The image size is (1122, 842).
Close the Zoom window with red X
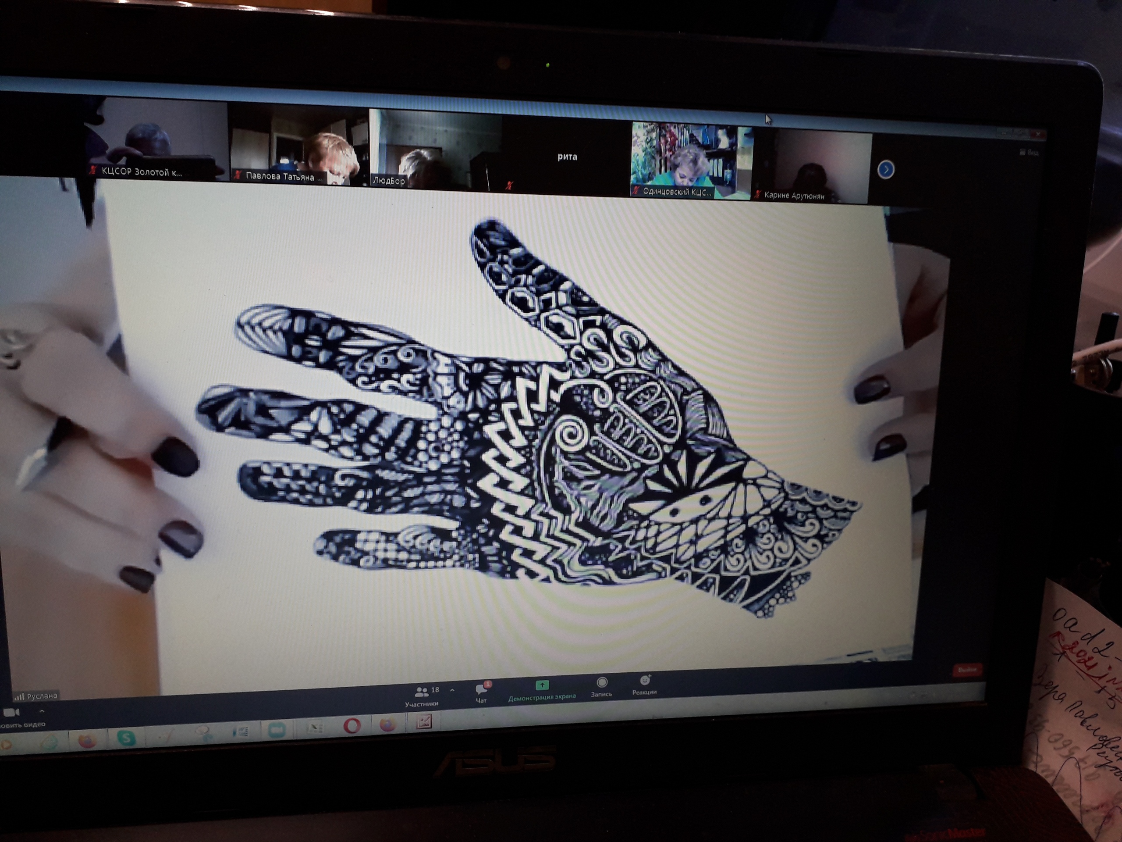click(x=1038, y=134)
